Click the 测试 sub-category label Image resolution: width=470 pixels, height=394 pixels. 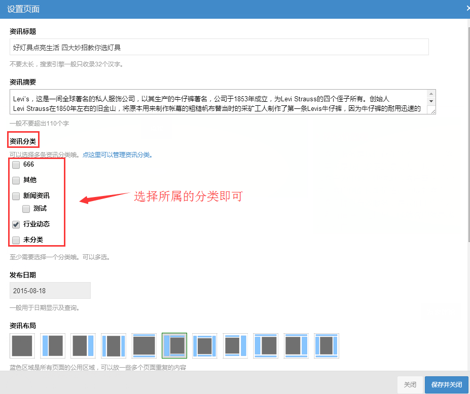(x=40, y=208)
